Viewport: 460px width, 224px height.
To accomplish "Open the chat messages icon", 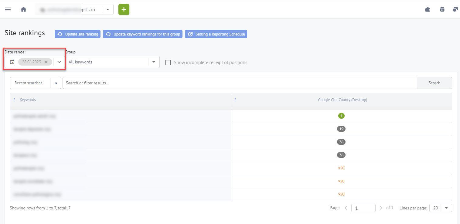I will point(455,9).
